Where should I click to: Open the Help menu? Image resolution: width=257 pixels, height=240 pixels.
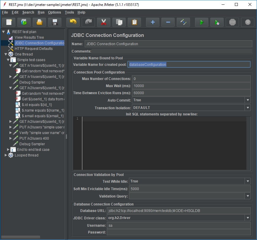tap(81, 12)
